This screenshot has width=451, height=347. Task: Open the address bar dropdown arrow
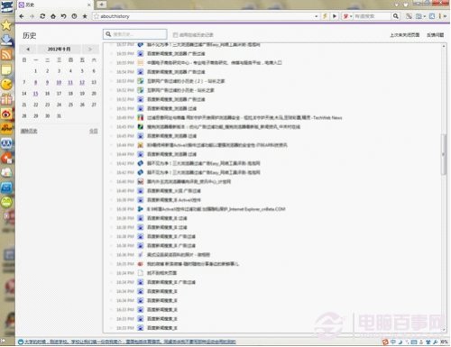pos(317,16)
